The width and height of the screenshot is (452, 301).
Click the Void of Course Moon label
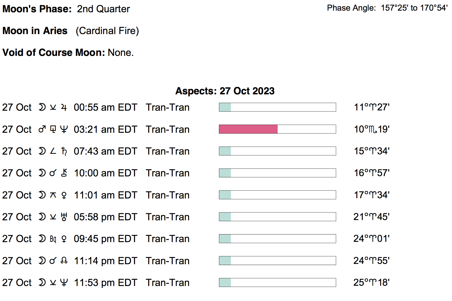[x=54, y=52]
